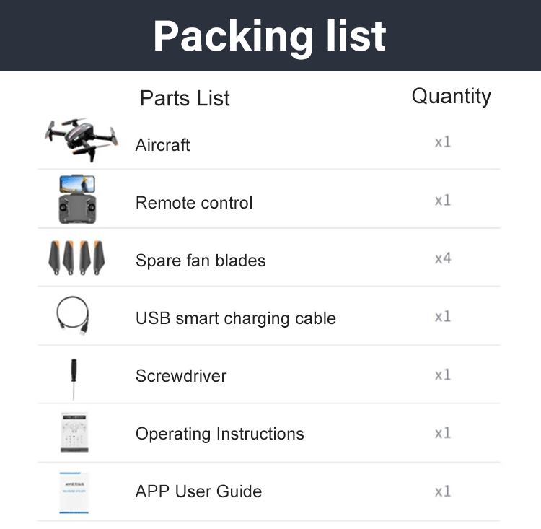The width and height of the screenshot is (541, 529).
Task: Select the remote control picture
Action: pyautogui.click(x=77, y=199)
